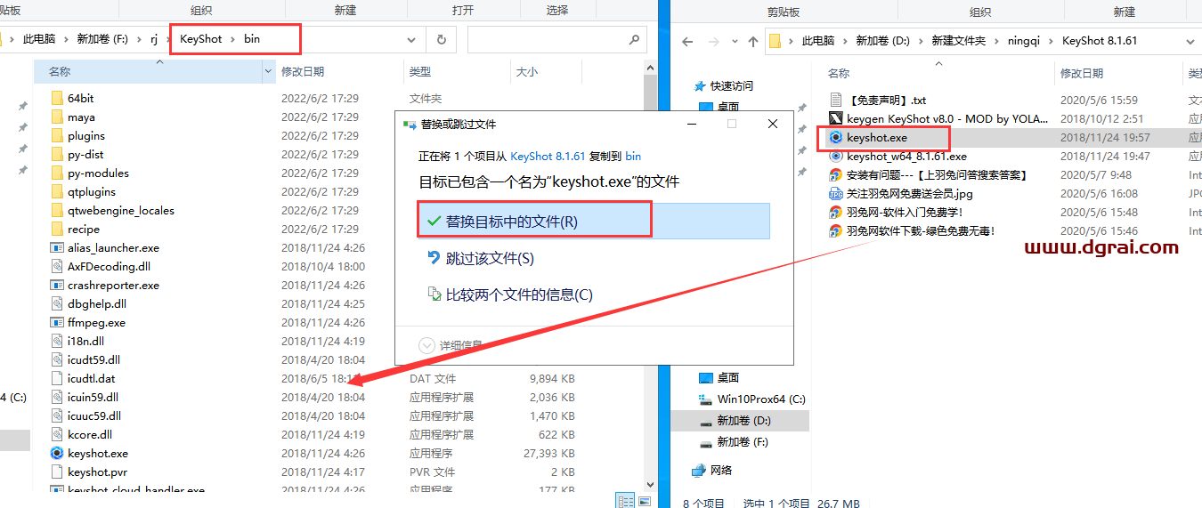Switch to details view icon in left window

click(625, 501)
